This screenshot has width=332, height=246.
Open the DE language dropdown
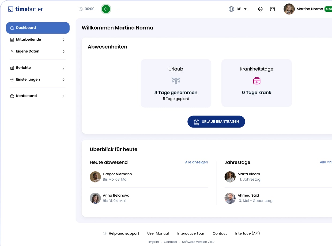point(242,9)
